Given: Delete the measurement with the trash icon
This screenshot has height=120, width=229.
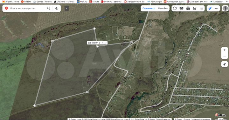Looking at the screenshot, I should point(100,43).
